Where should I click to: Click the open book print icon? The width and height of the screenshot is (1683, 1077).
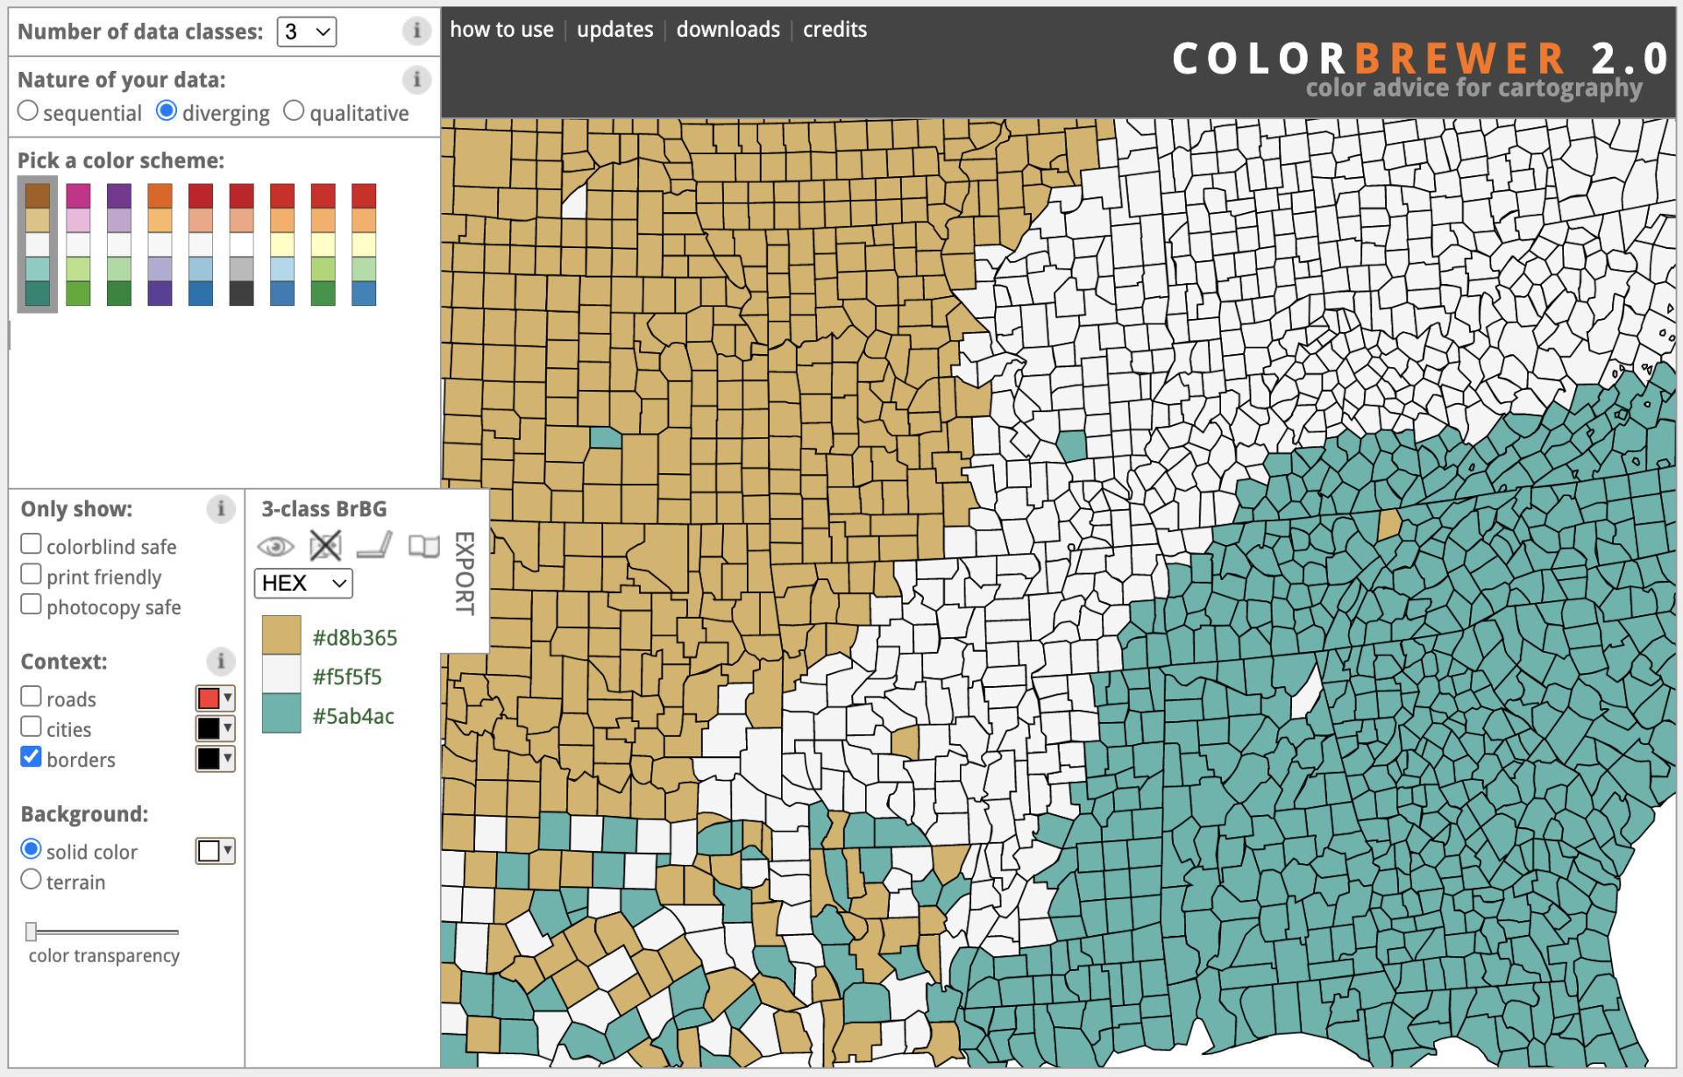[423, 545]
